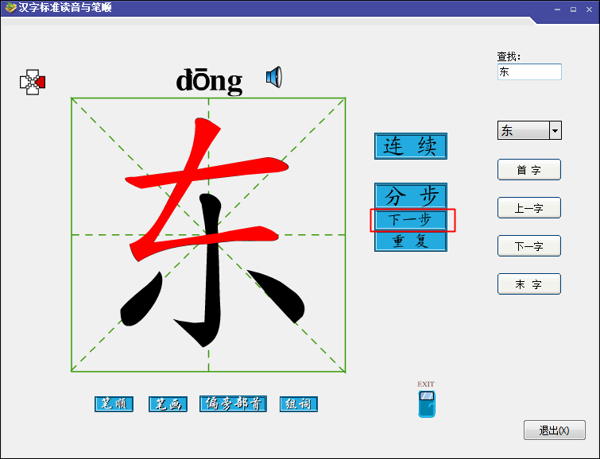Close the window with the X button
This screenshot has width=600, height=459.
(590, 10)
